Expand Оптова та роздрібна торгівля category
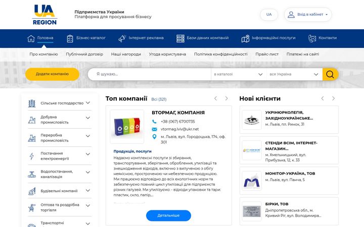 point(88,206)
